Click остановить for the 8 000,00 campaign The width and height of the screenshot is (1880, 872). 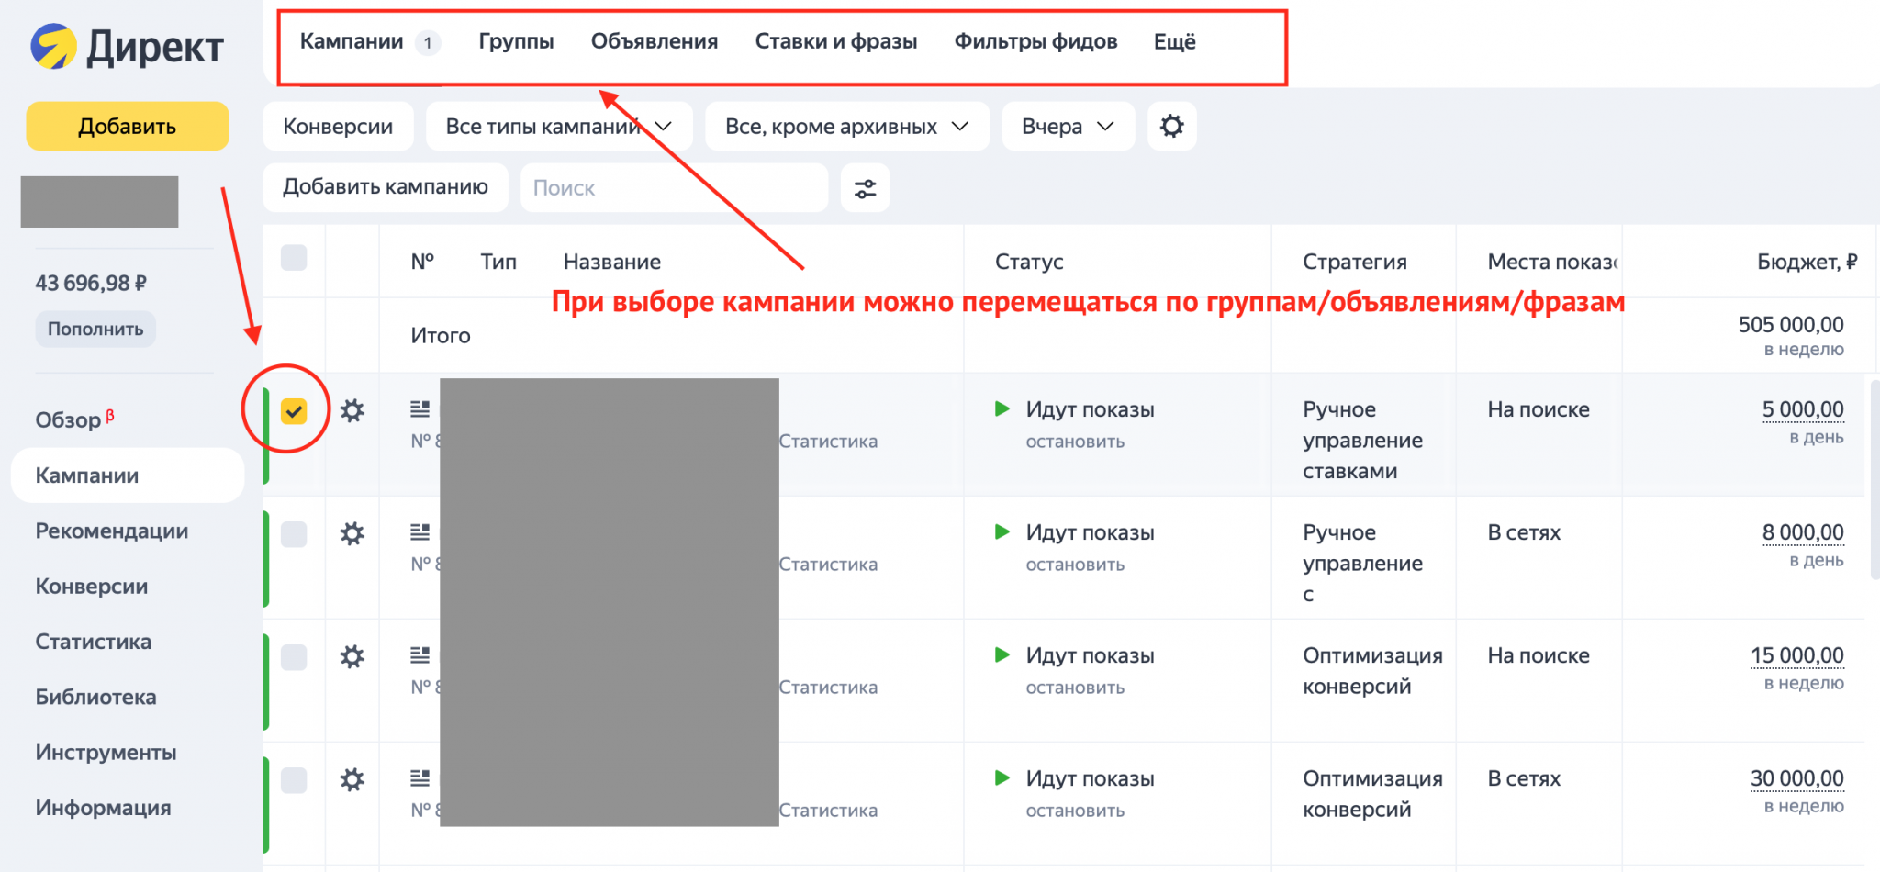click(1075, 565)
